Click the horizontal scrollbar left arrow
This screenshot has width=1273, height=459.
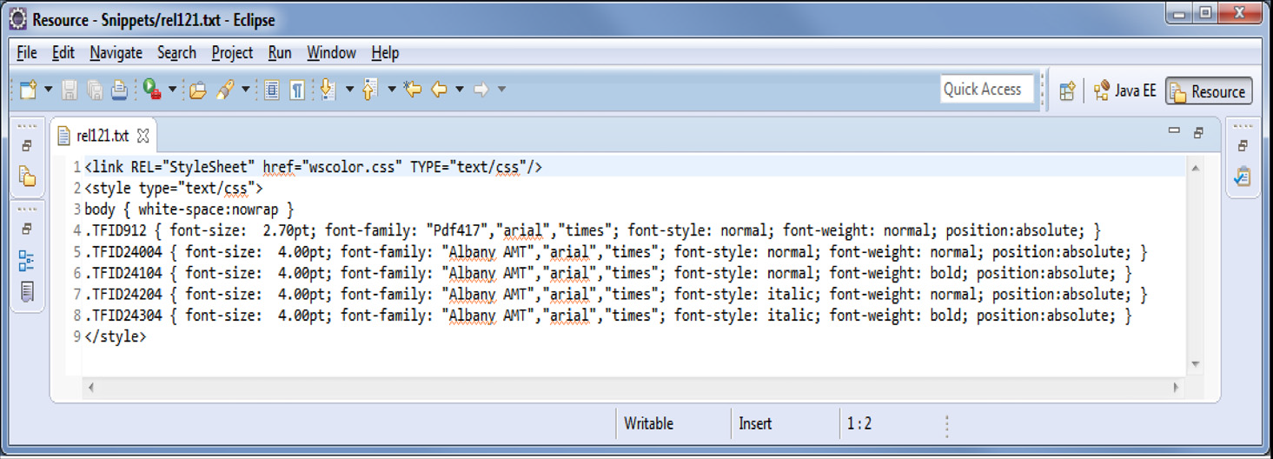point(91,387)
